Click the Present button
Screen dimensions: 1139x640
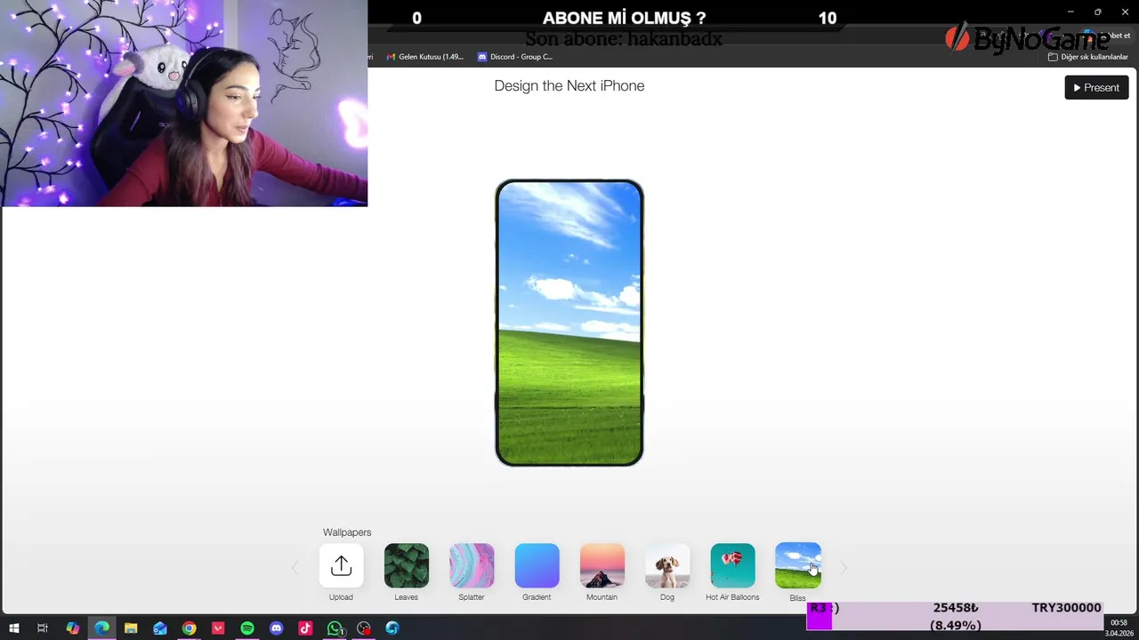1096,87
